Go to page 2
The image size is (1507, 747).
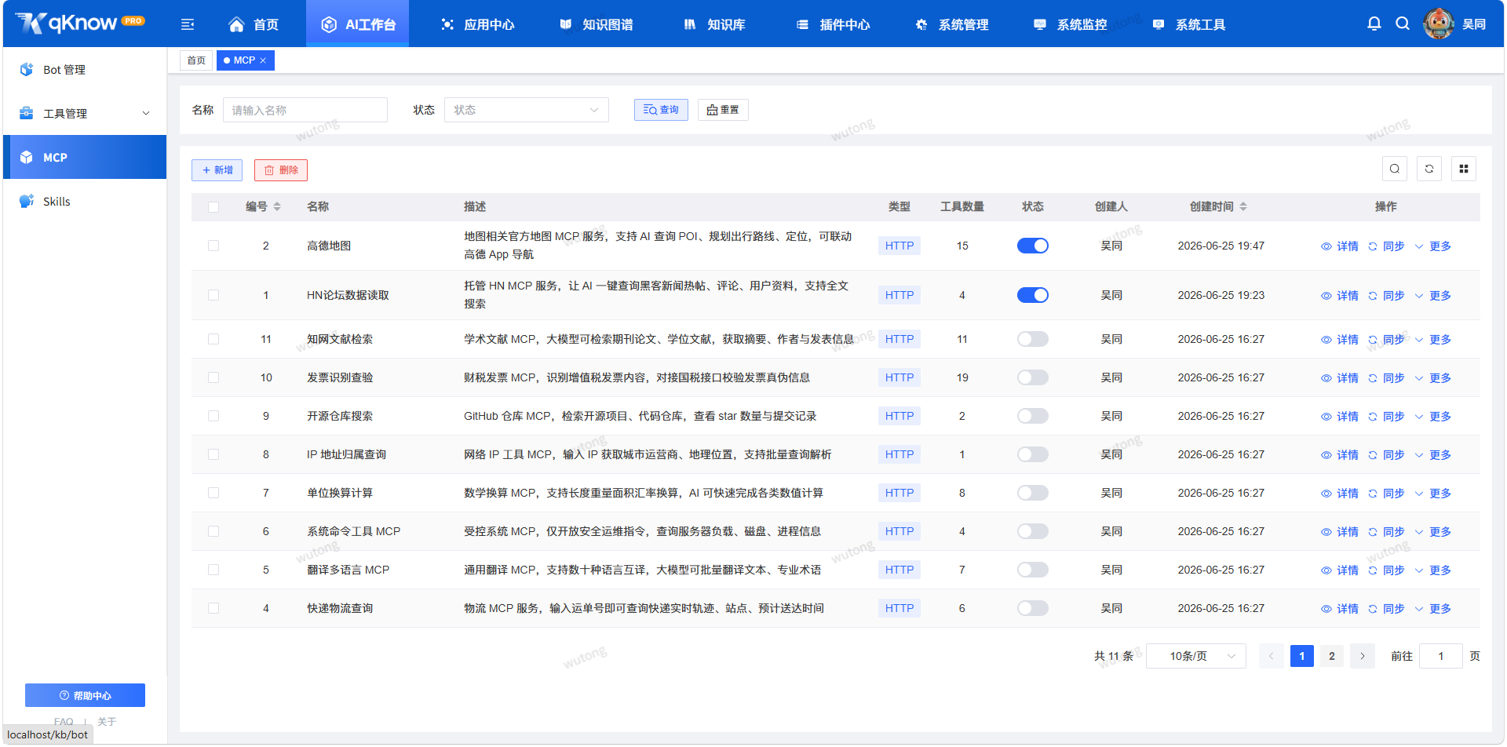point(1332,656)
